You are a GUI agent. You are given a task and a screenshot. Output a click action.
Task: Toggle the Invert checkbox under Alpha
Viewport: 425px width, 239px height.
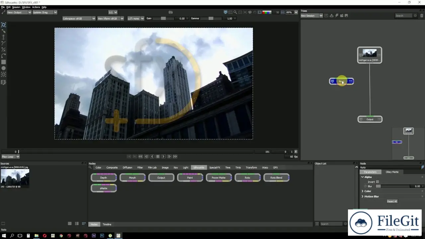click(377, 182)
